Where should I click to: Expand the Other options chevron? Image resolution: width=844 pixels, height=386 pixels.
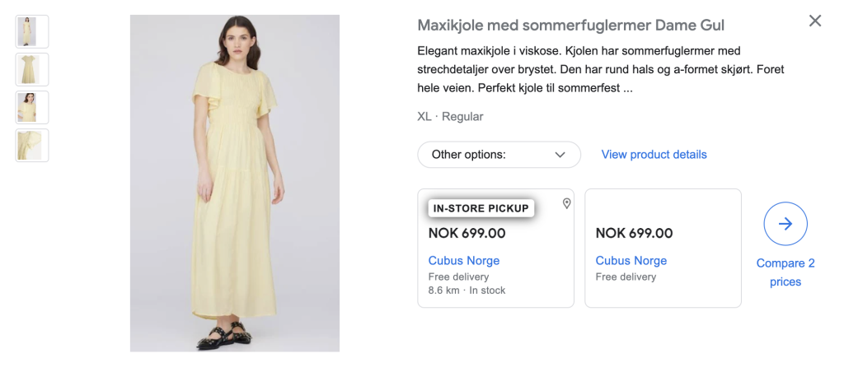[560, 155]
